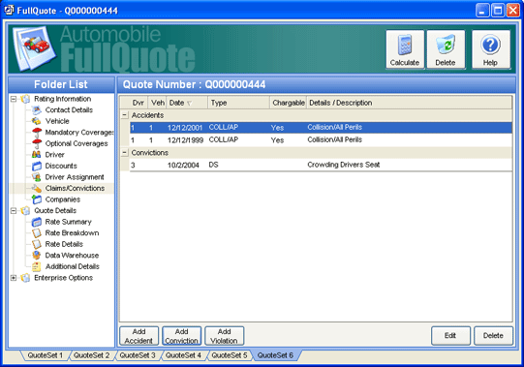This screenshot has height=367, width=524.
Task: Collapse the Accidents group in grid
Action: click(124, 115)
